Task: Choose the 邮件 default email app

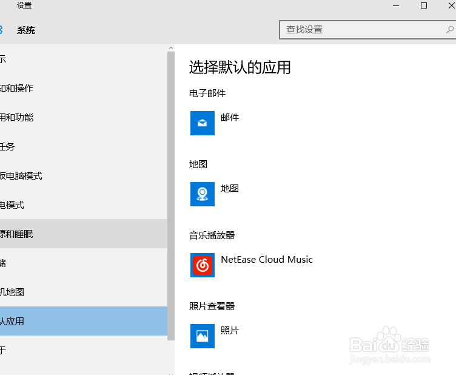Action: [230, 118]
